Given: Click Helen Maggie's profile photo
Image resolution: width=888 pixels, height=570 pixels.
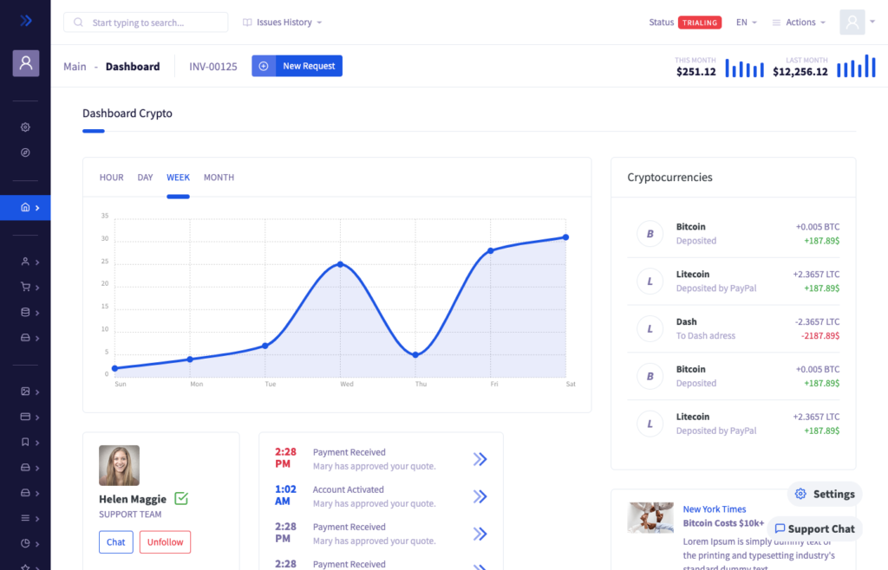Looking at the screenshot, I should click(x=119, y=465).
